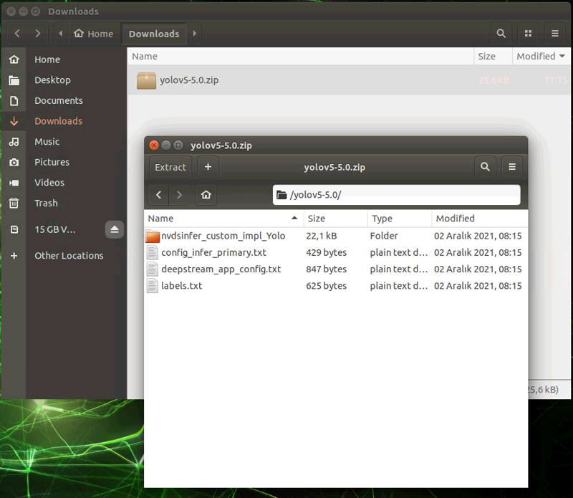Open search in the archive manager
Screen dimensions: 573x498
pos(485,166)
